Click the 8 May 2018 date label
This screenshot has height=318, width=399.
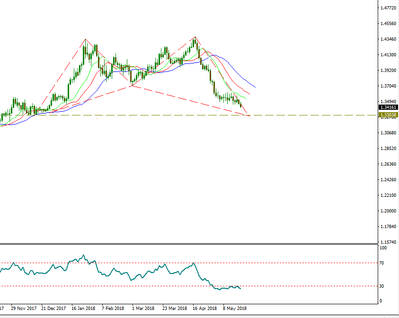tap(235, 308)
